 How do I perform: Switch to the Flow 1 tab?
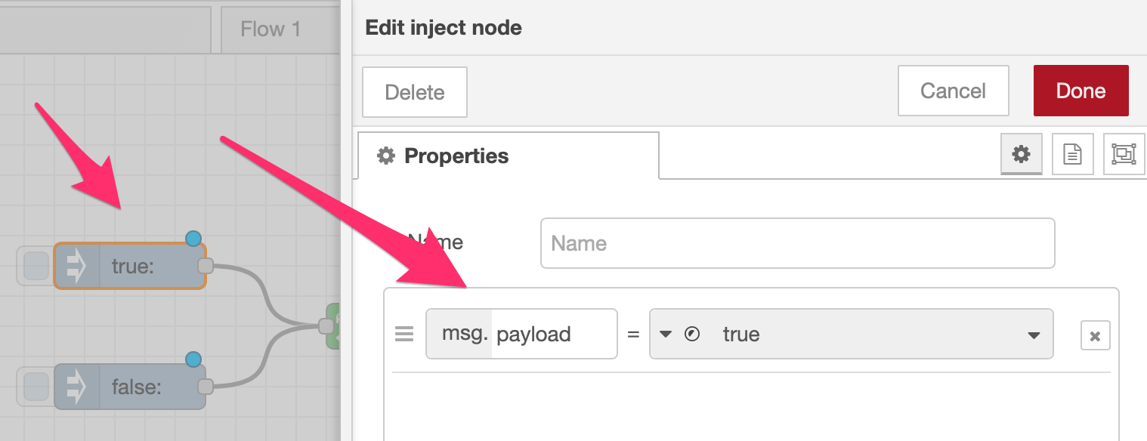271,29
